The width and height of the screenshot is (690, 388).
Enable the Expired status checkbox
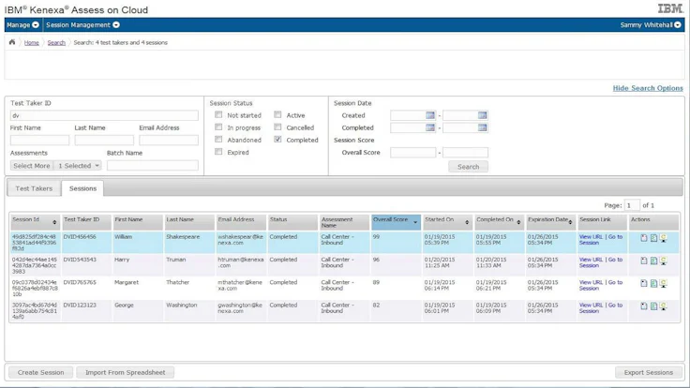(x=218, y=152)
